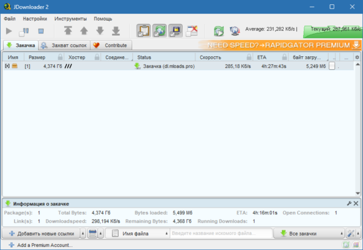
Task: Click the file name search field
Action: pos(221,233)
